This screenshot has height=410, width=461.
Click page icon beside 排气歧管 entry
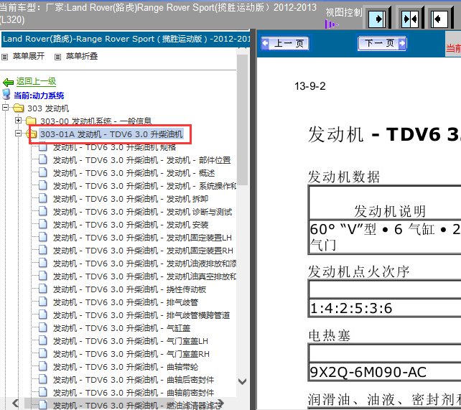pyautogui.click(x=43, y=302)
